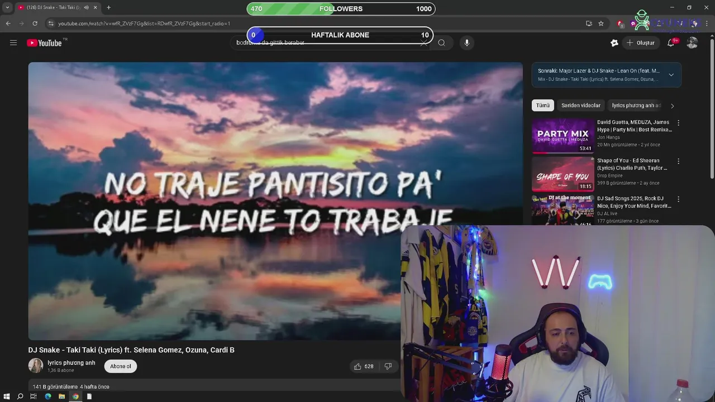The width and height of the screenshot is (715, 402).
Task: Click the Drop Empire channel name
Action: tap(610, 175)
